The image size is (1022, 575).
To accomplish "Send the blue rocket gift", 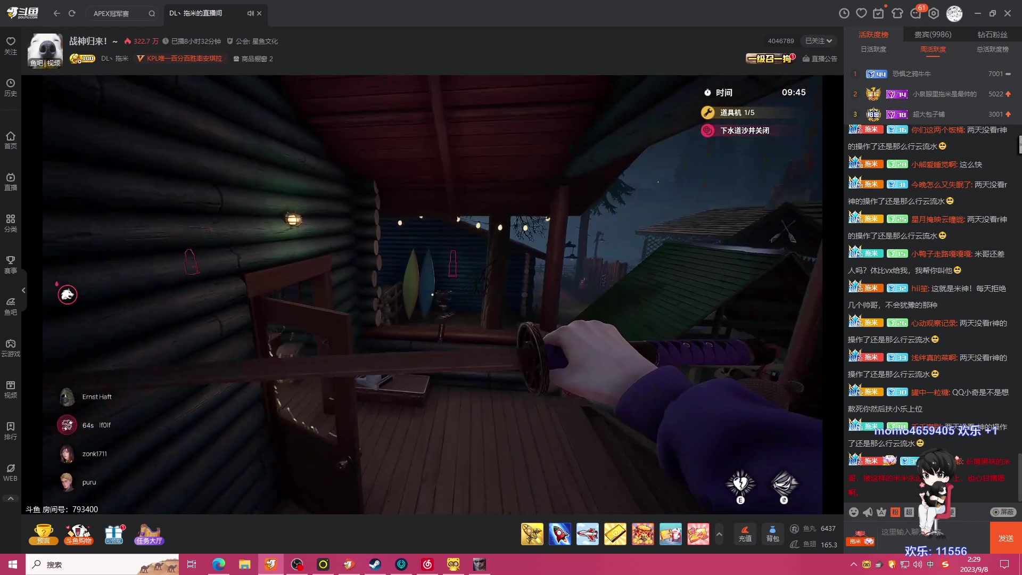I will (560, 534).
